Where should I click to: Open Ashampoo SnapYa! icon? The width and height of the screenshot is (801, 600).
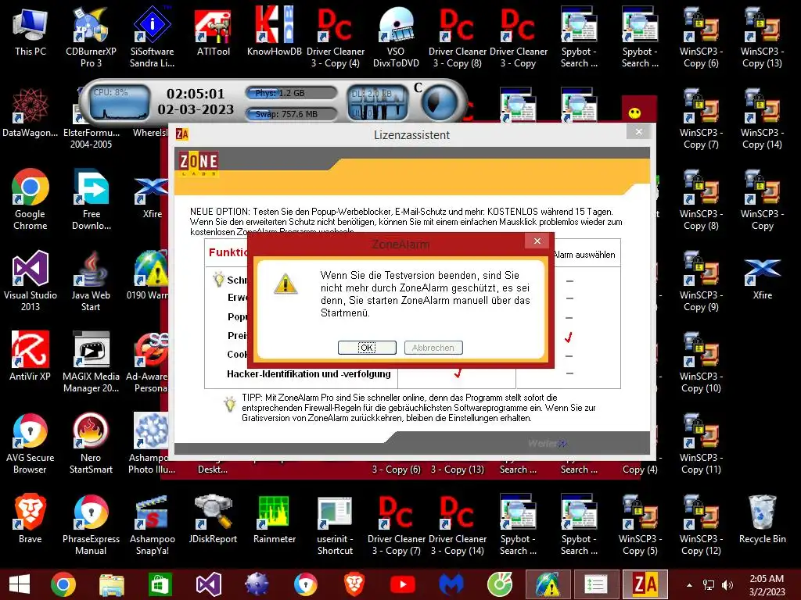click(x=153, y=525)
